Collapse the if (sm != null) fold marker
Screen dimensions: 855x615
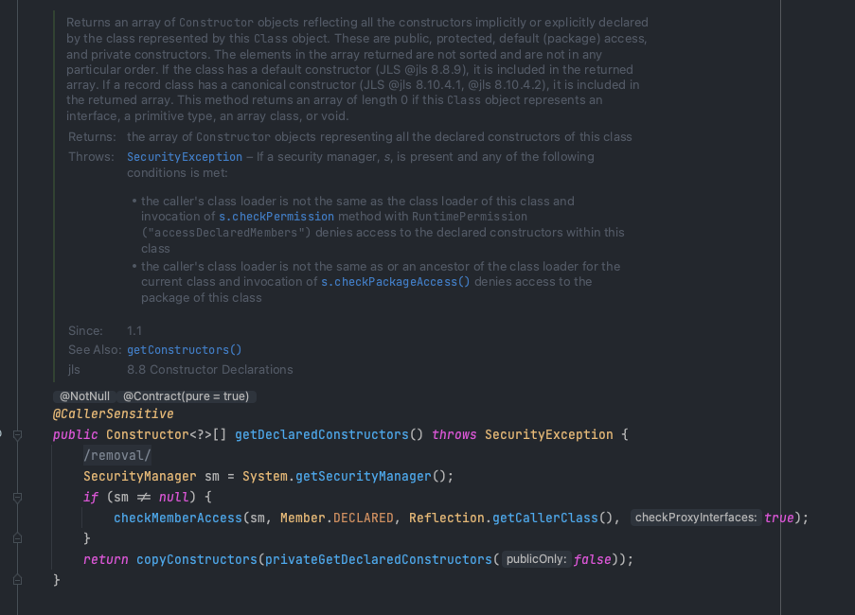click(17, 498)
